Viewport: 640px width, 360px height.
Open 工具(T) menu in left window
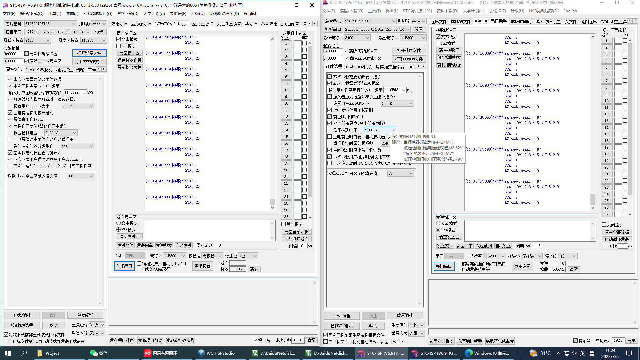click(x=55, y=14)
